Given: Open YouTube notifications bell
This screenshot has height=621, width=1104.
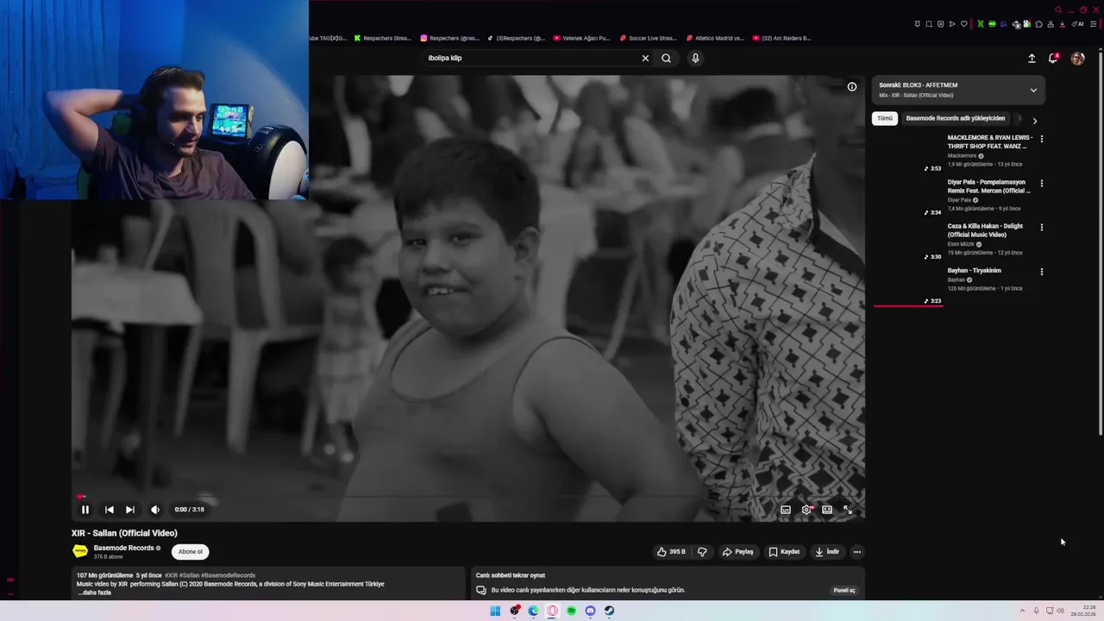Looking at the screenshot, I should tap(1053, 58).
